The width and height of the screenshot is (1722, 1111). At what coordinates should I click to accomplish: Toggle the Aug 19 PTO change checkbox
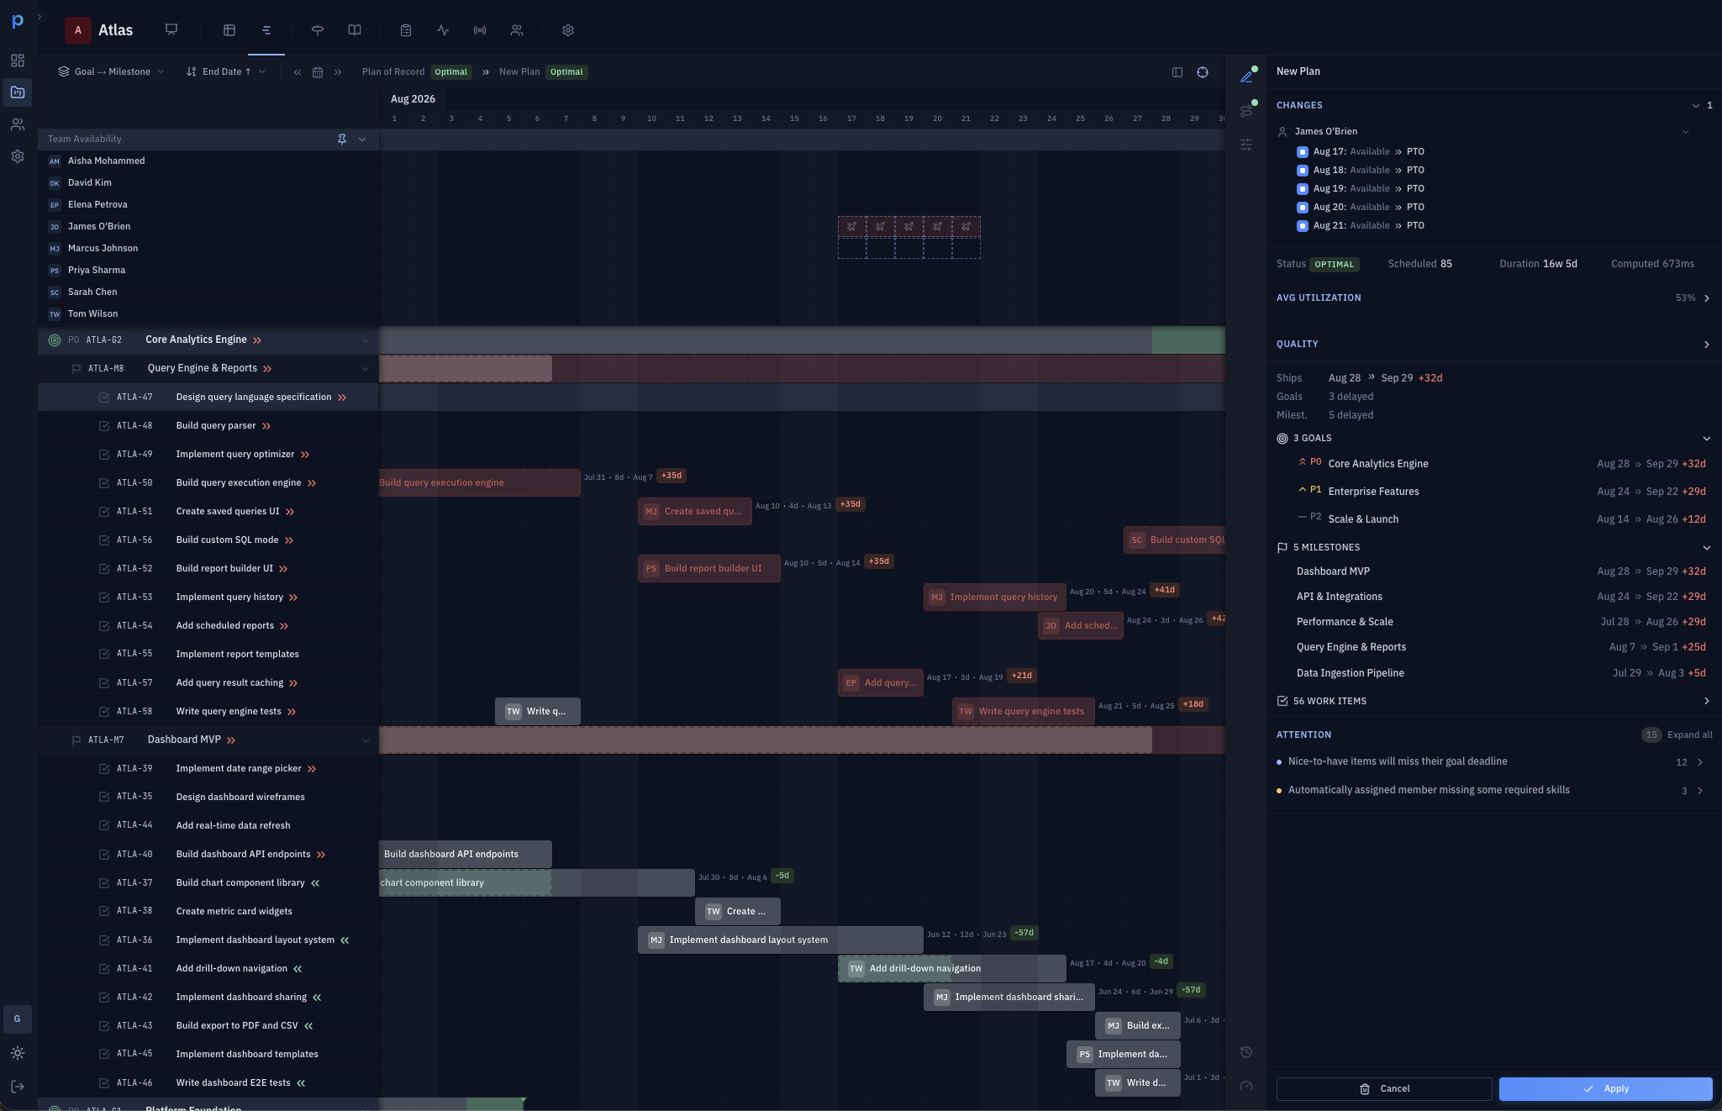click(x=1303, y=189)
